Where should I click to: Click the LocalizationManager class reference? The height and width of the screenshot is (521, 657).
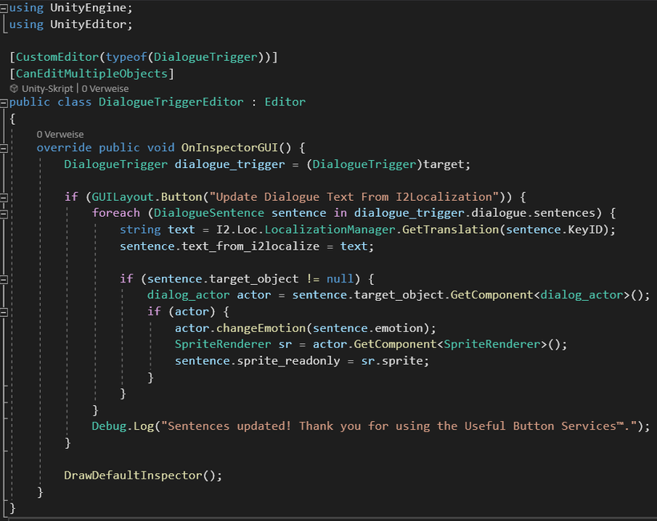[x=330, y=230]
